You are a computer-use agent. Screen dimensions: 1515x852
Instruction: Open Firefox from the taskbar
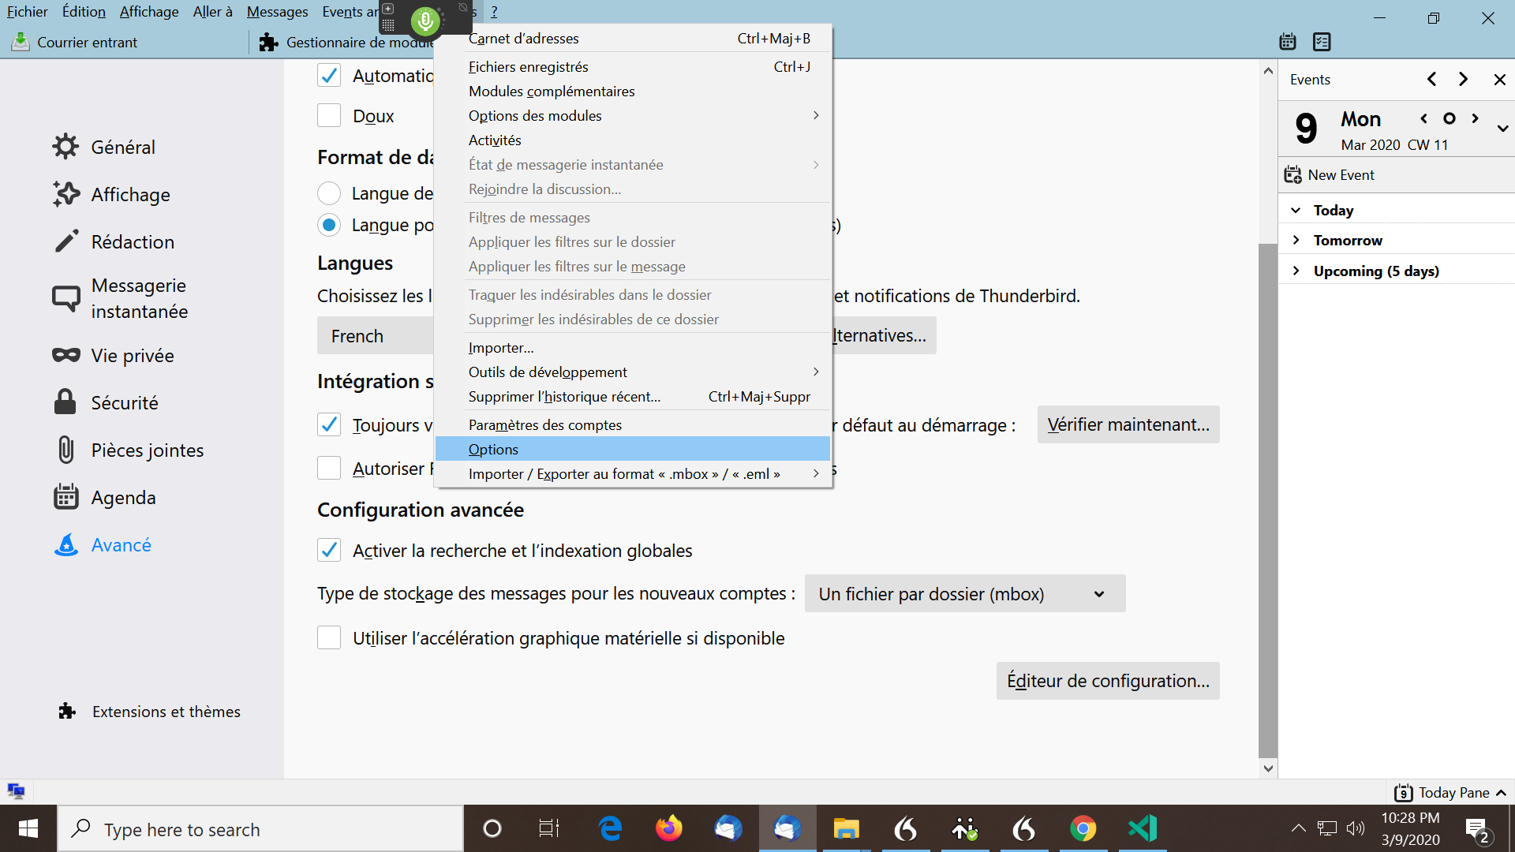(668, 828)
